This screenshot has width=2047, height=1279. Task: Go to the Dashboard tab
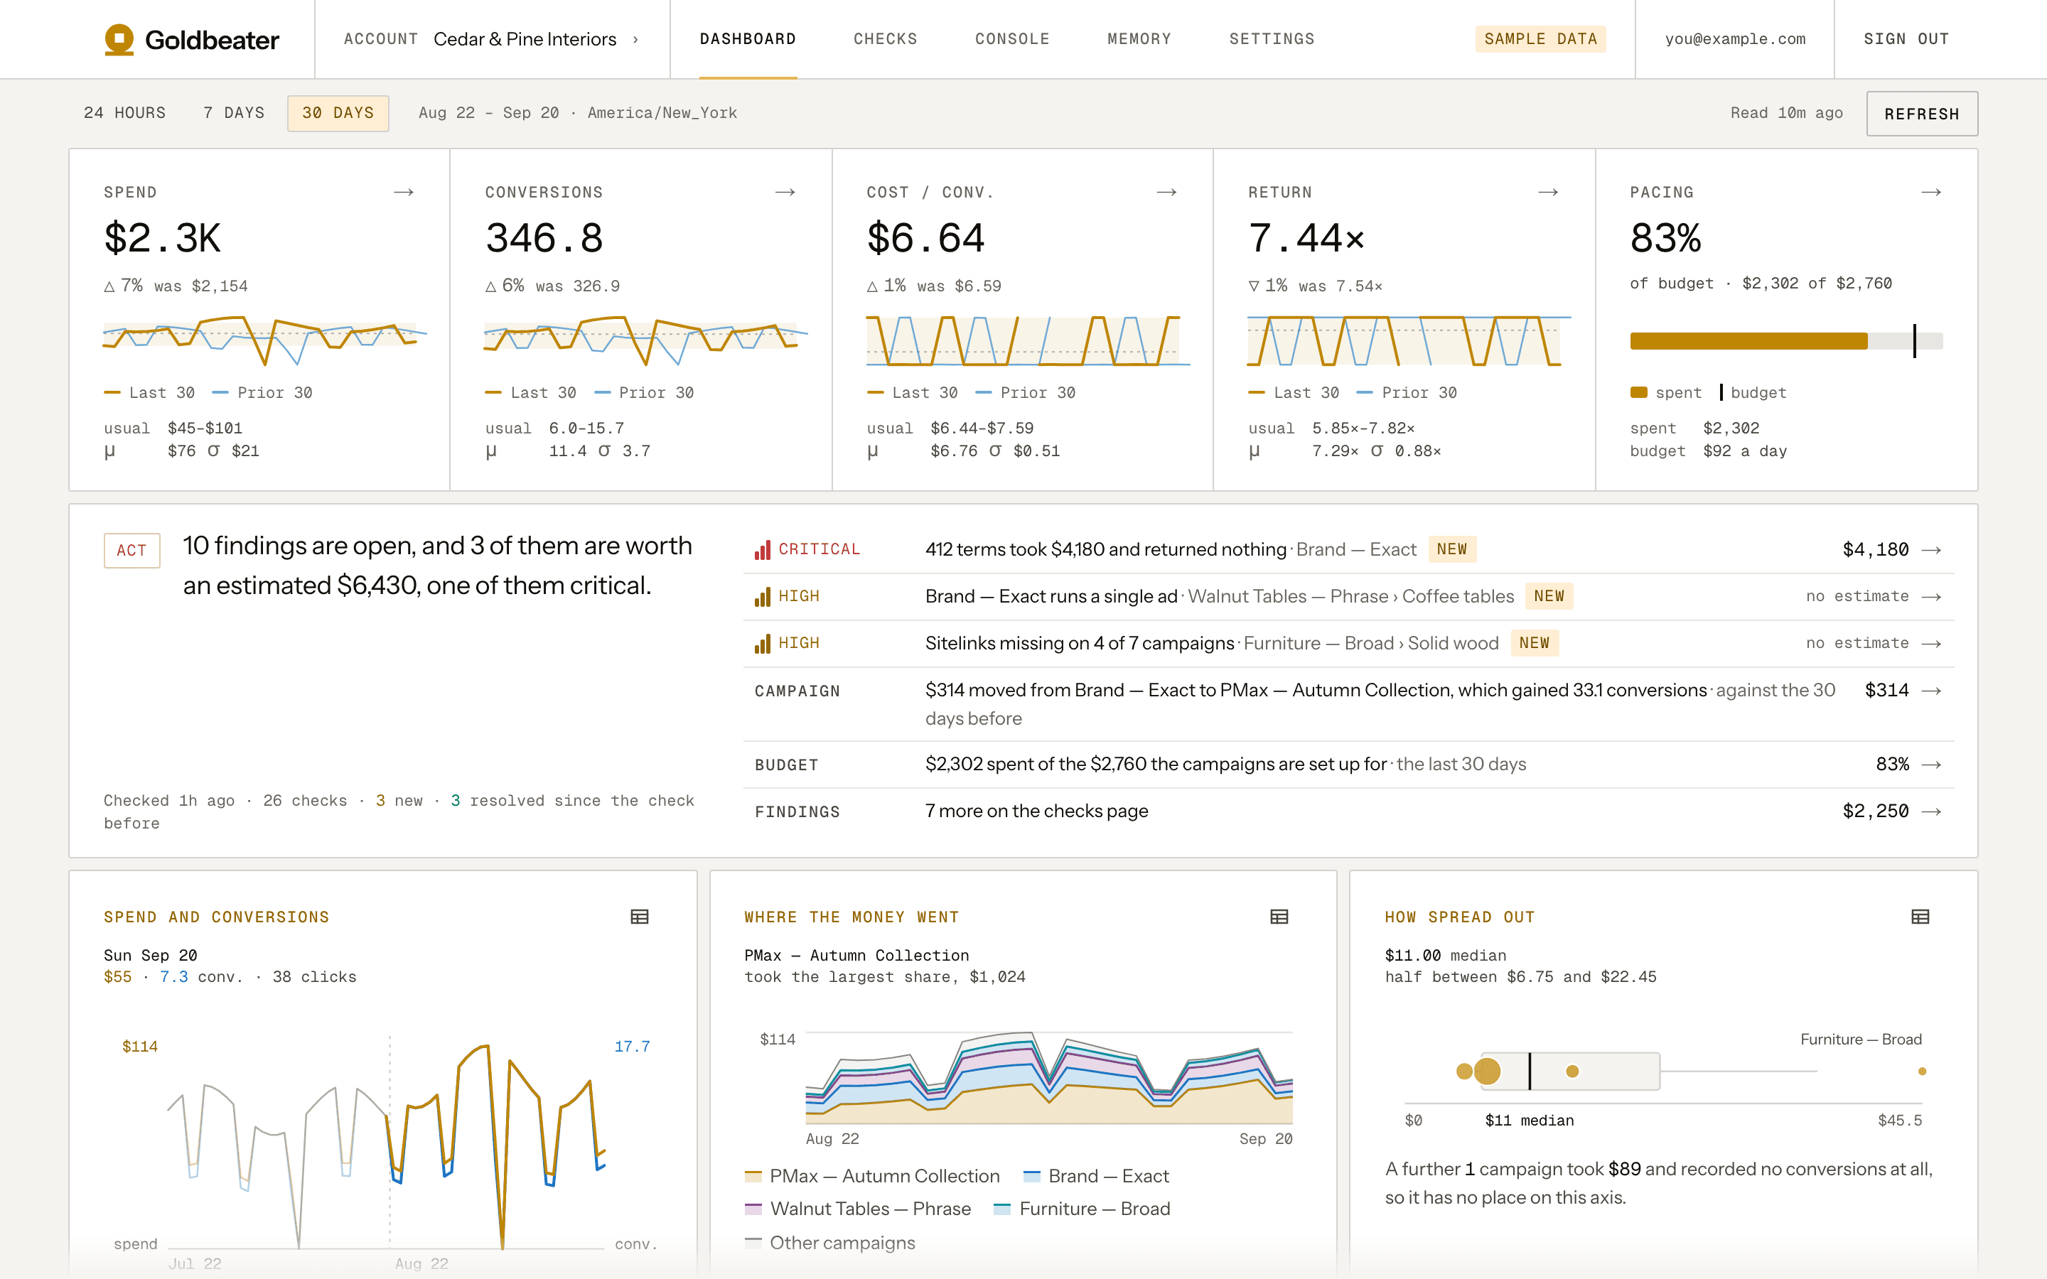748,39
